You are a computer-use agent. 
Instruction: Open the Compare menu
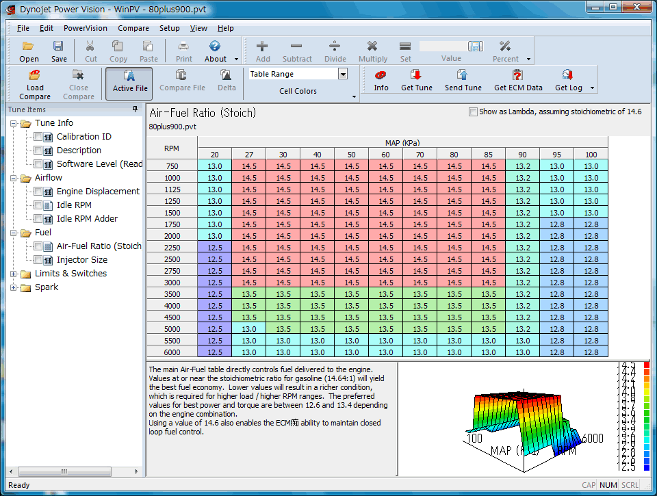click(x=133, y=28)
